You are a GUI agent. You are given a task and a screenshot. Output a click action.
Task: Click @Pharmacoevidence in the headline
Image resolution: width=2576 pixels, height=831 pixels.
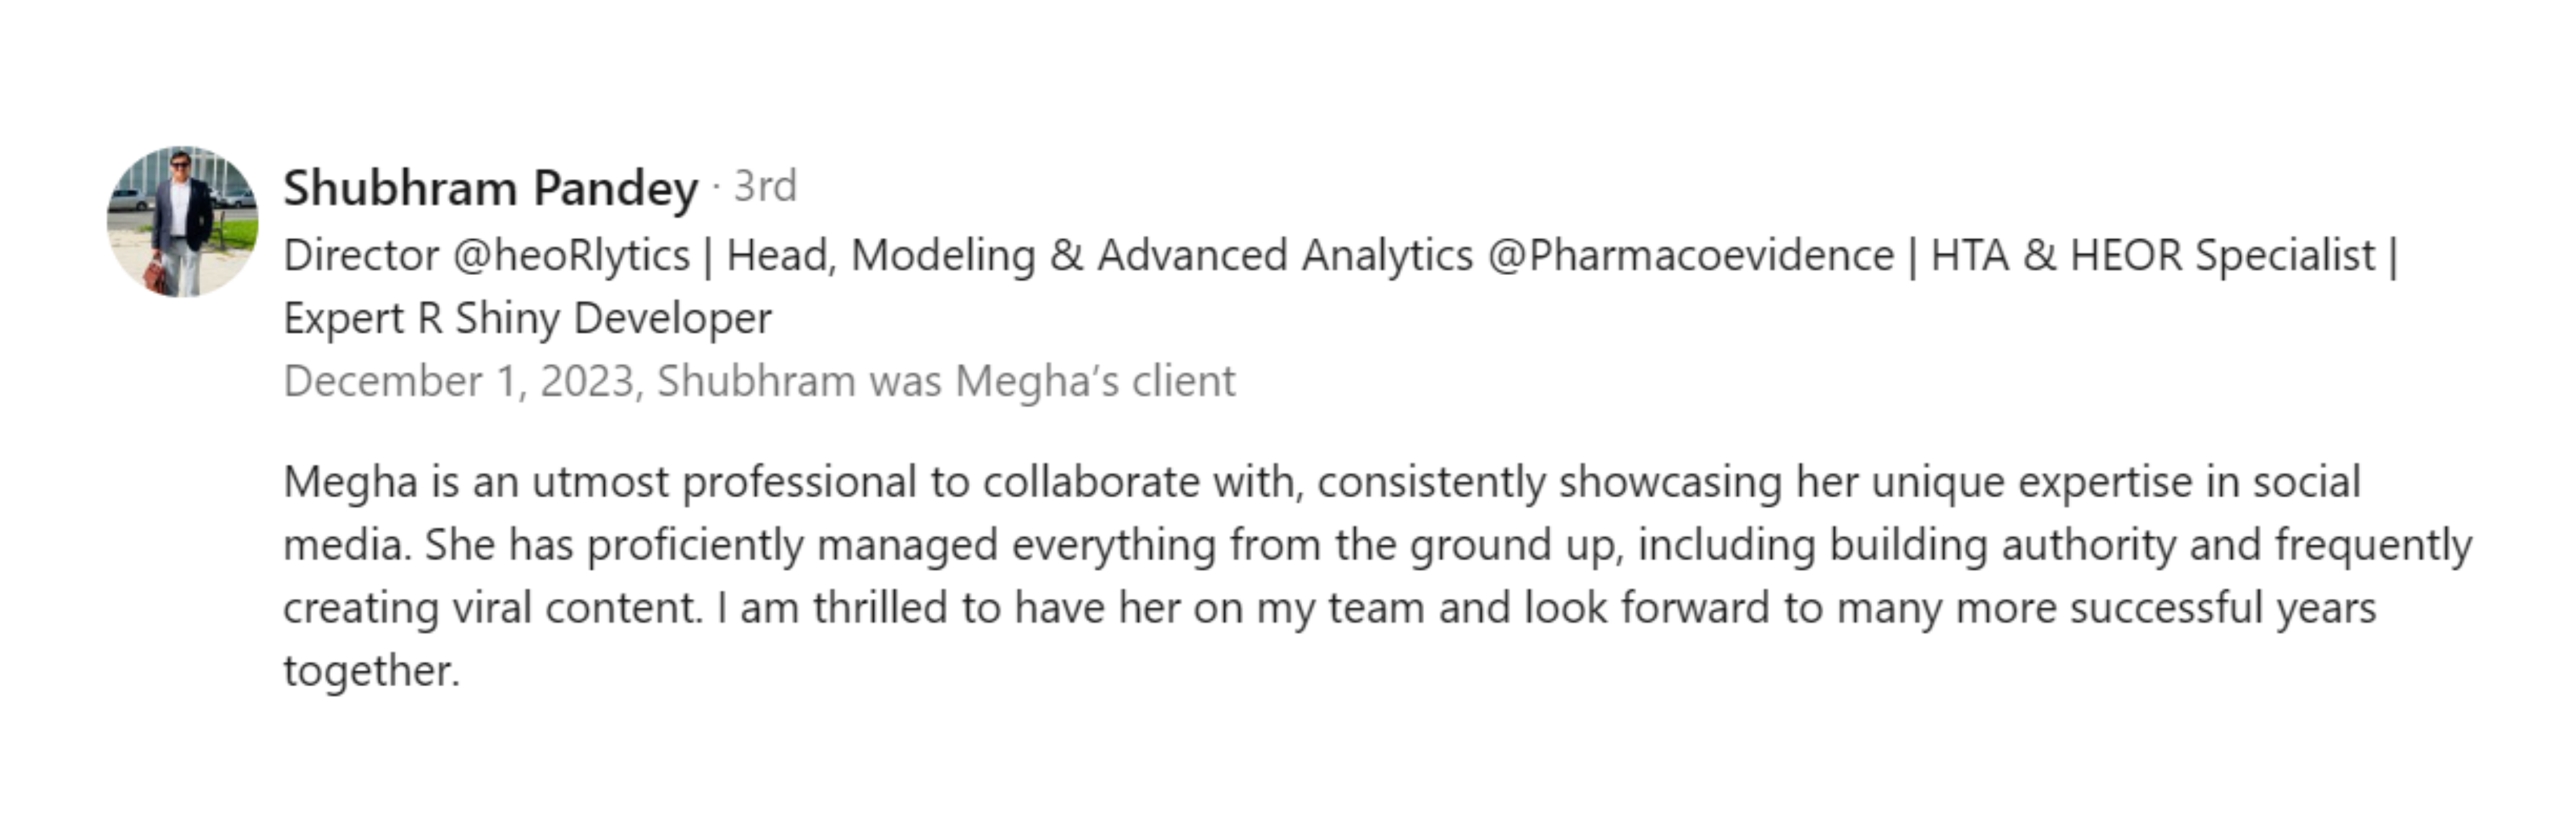pos(1690,256)
